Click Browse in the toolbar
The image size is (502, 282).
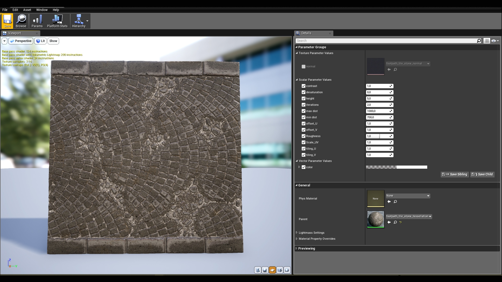[x=21, y=21]
